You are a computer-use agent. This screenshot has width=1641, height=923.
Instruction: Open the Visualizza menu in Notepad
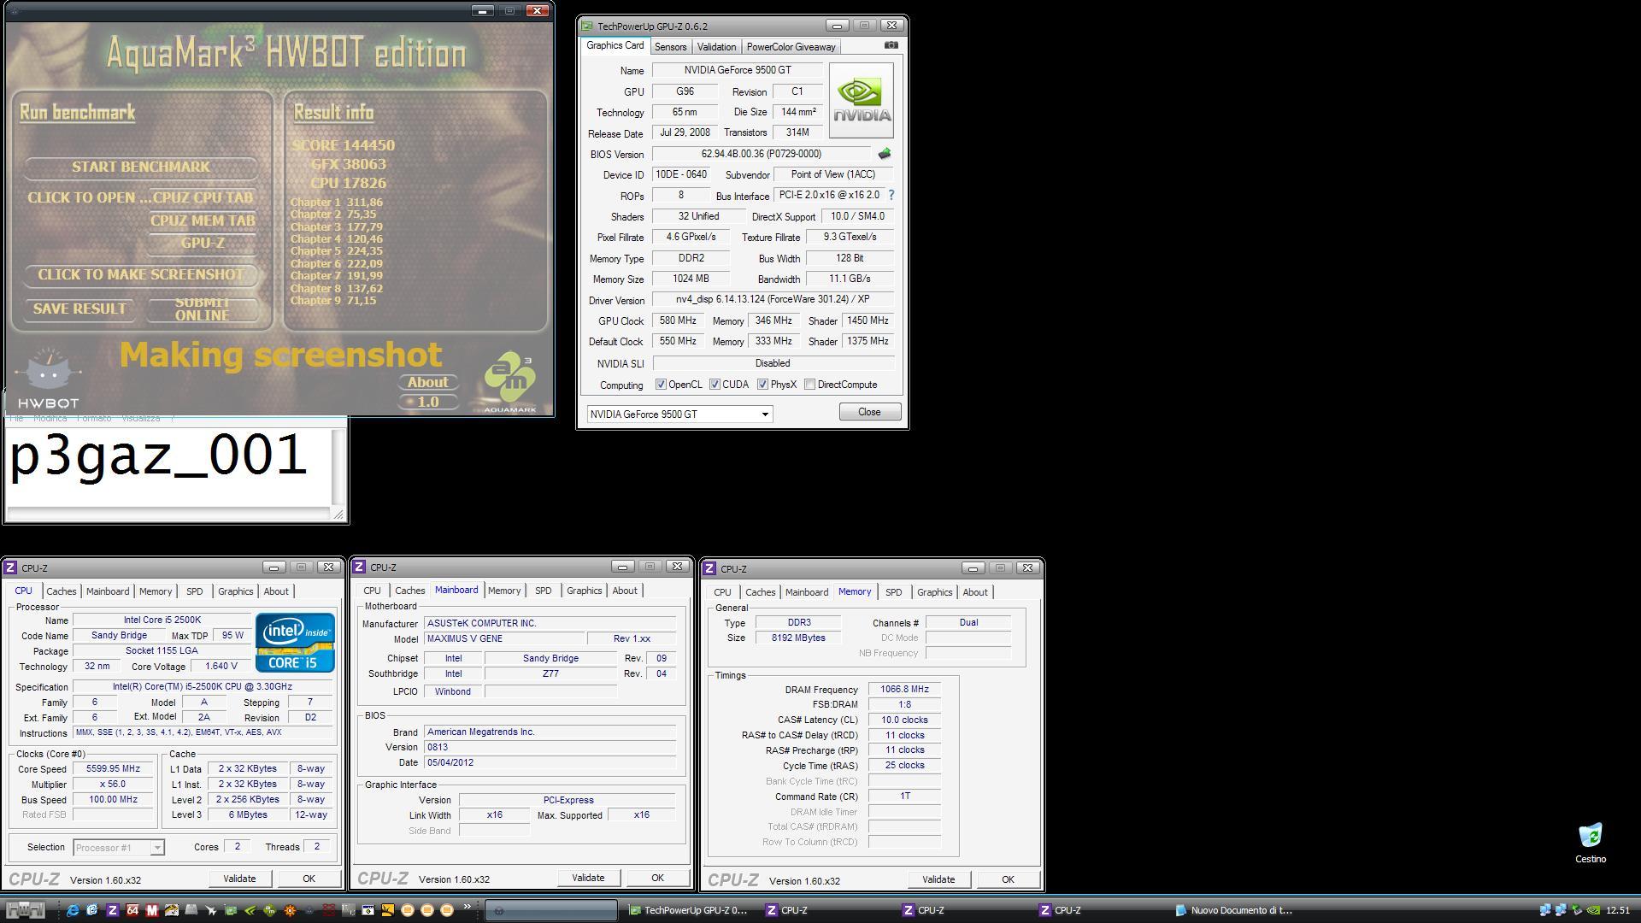140,418
